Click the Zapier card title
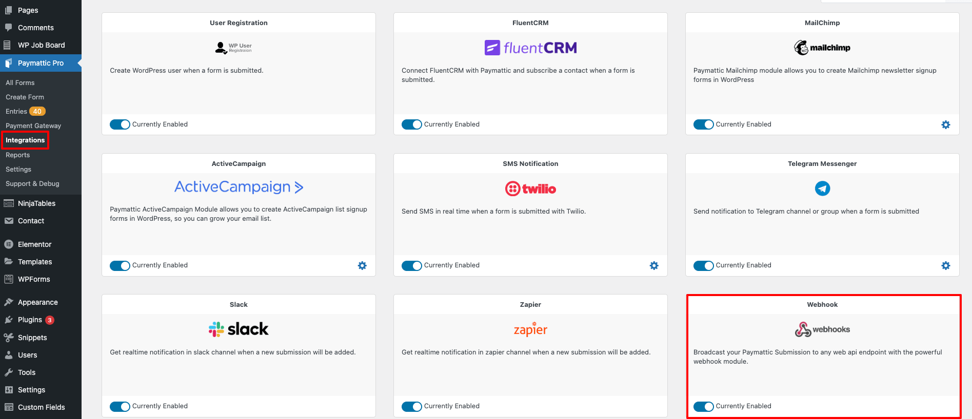The height and width of the screenshot is (419, 972). click(x=530, y=304)
